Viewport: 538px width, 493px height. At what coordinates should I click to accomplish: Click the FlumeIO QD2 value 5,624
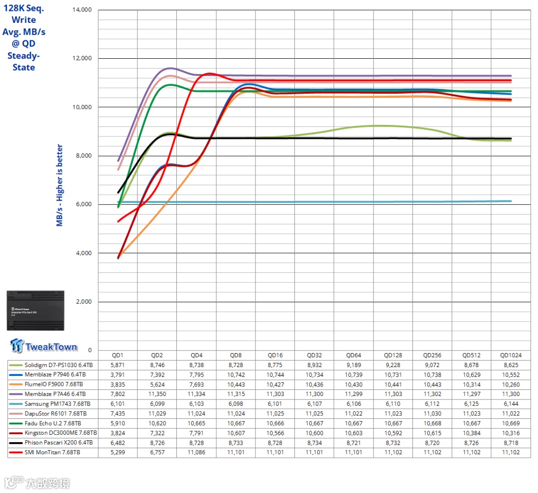157,384
